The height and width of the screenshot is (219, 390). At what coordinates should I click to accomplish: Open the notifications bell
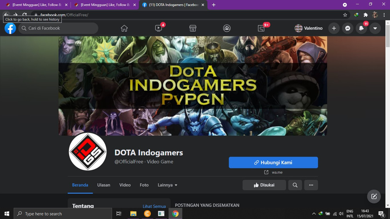tap(361, 28)
